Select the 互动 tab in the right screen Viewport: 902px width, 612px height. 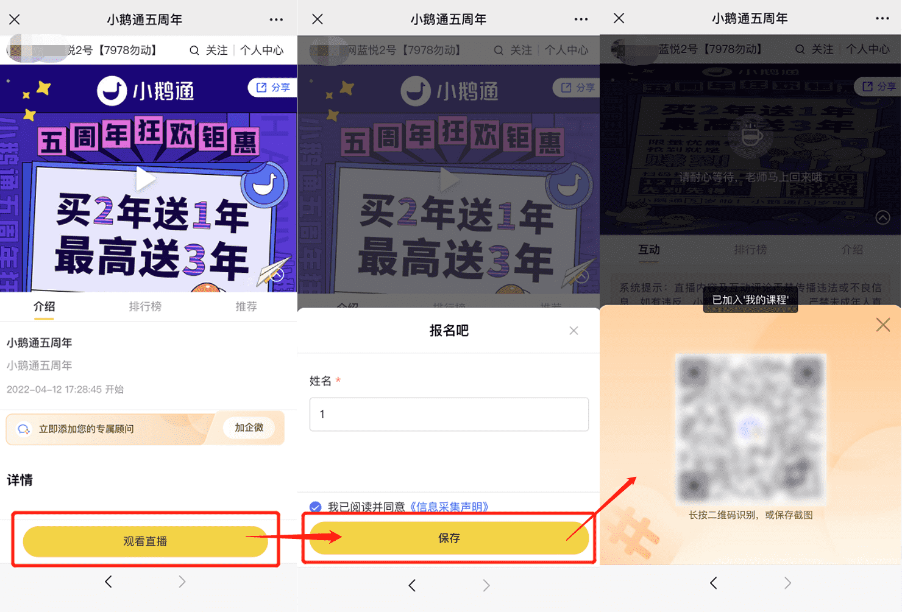(x=649, y=250)
